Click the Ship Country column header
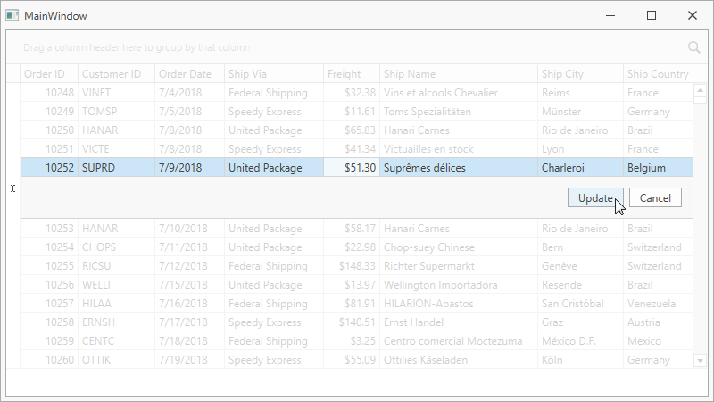Image resolution: width=714 pixels, height=402 pixels. pyautogui.click(x=658, y=74)
